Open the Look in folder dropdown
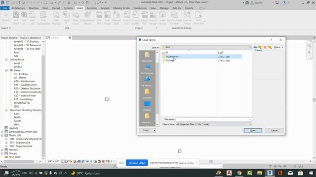The image size is (316, 177). 250,47
